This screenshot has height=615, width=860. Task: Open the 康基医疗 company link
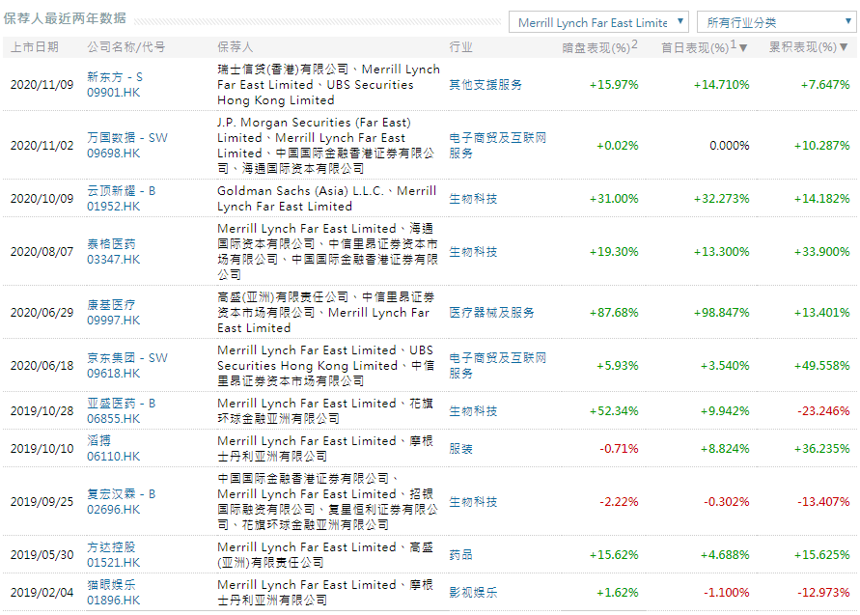click(x=111, y=305)
